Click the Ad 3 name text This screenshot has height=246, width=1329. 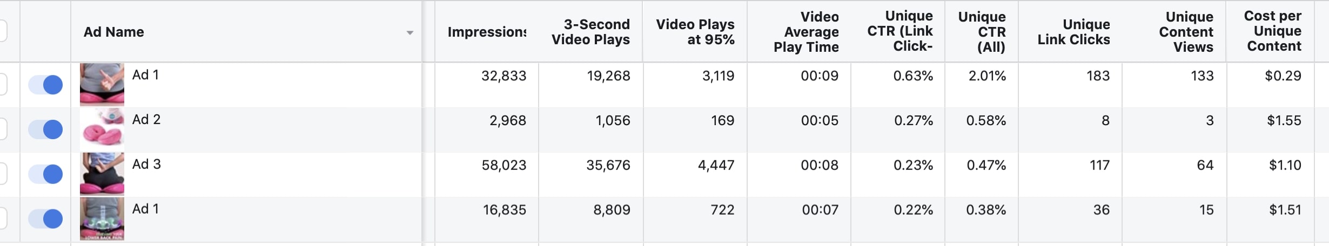click(x=146, y=165)
